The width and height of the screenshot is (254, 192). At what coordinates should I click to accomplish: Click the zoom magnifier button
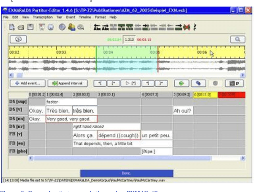pos(237,40)
